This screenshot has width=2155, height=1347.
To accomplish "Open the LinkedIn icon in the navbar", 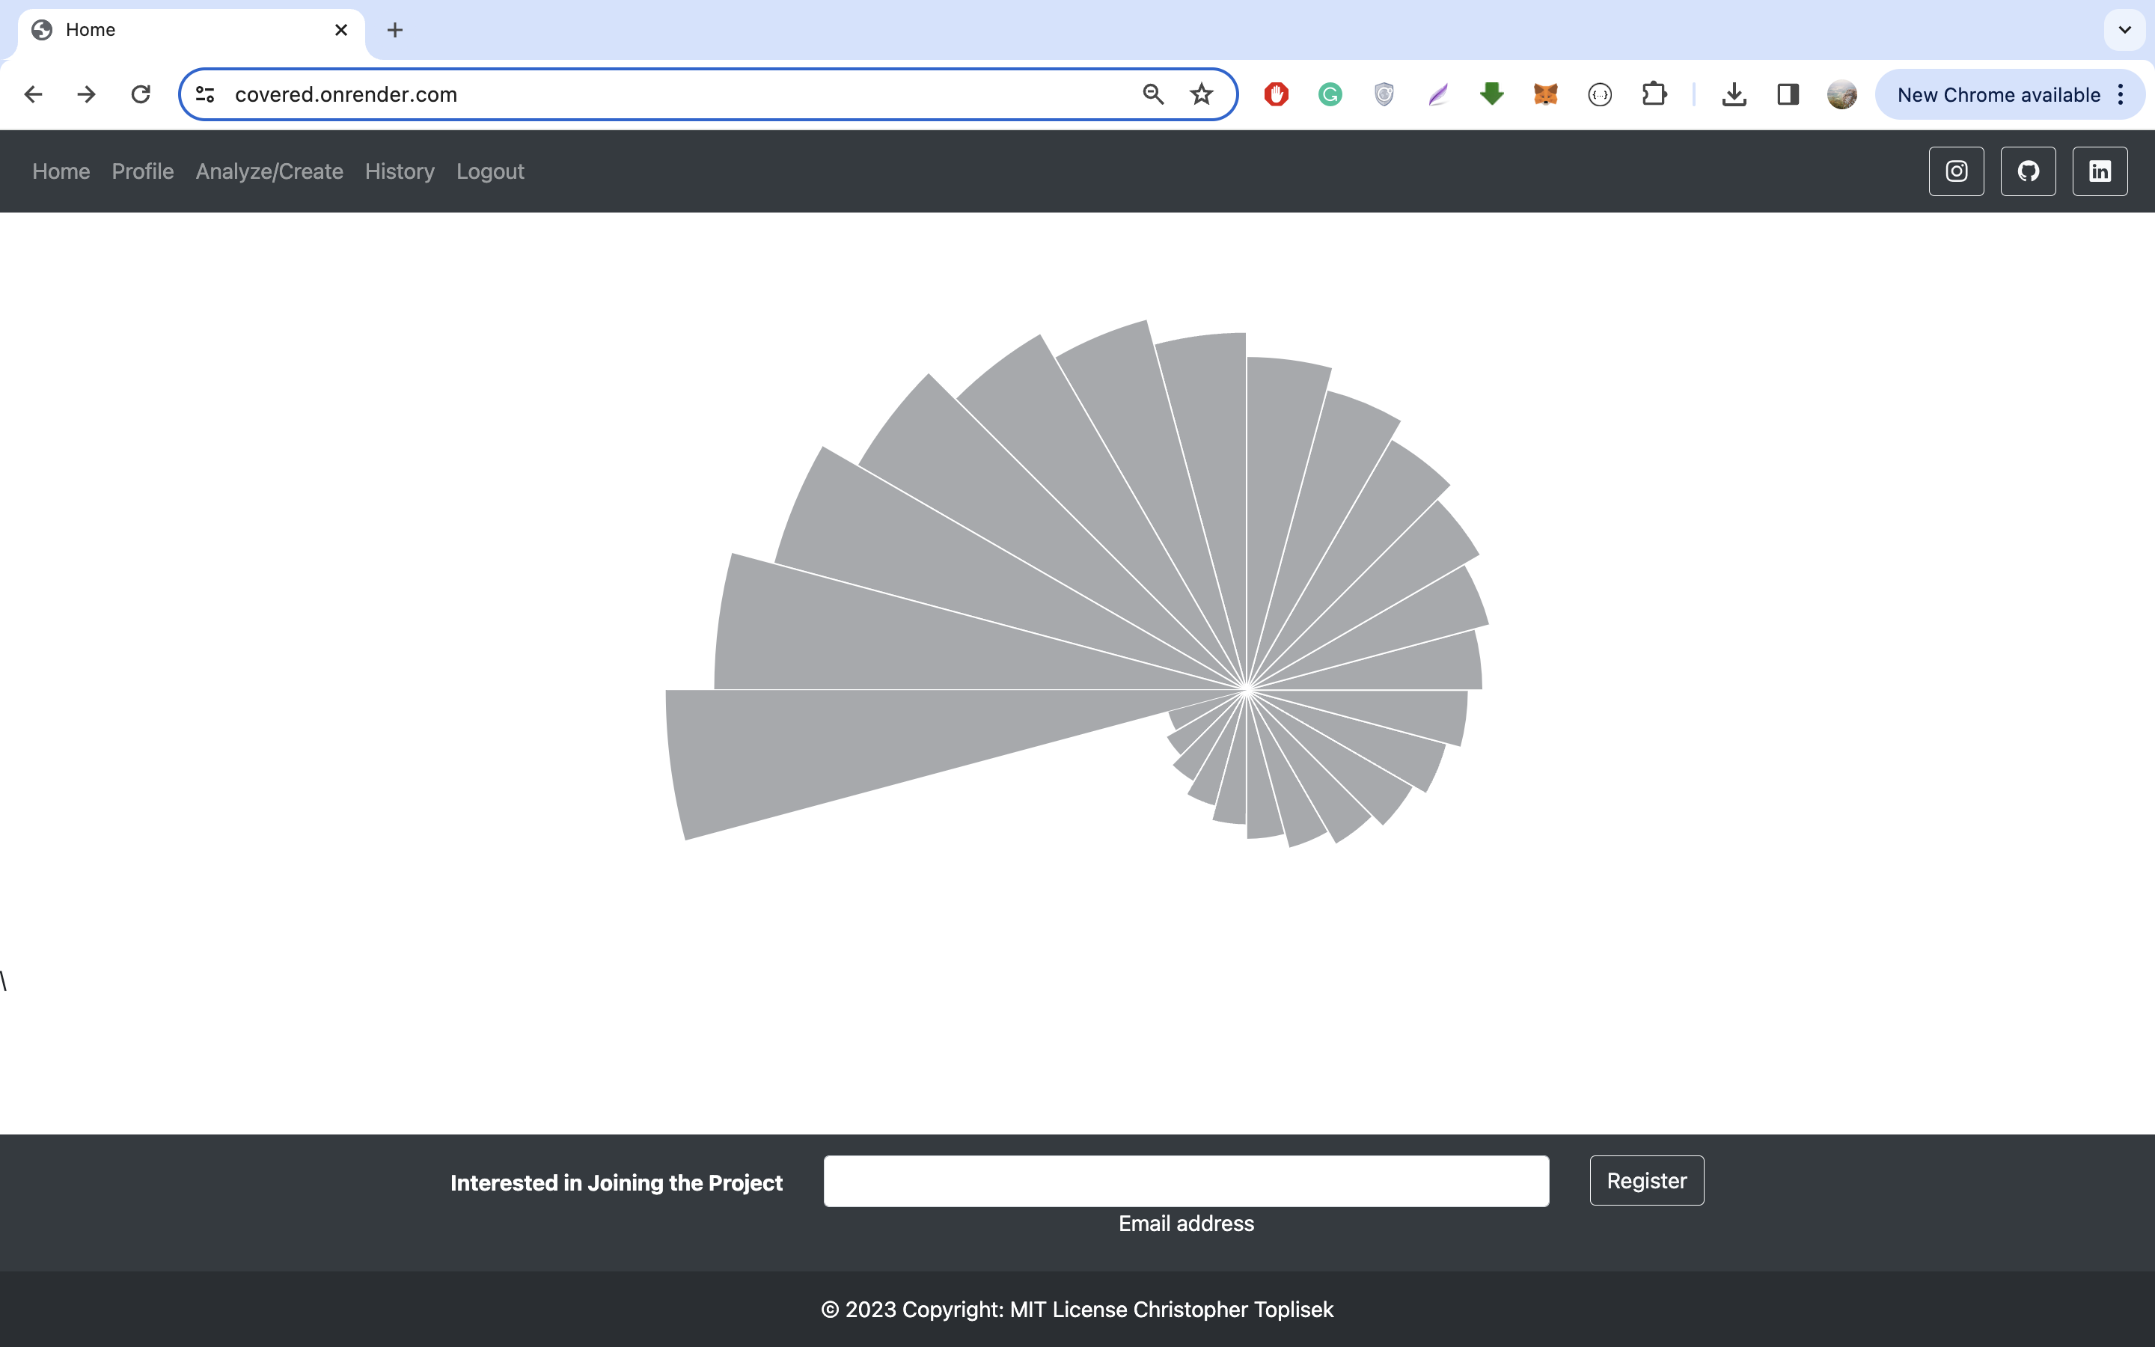I will [2100, 171].
